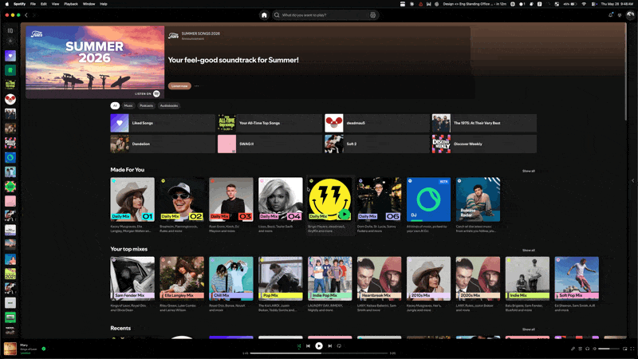Open deadmau5 artist in sidebar
This screenshot has height=359, width=638.
[x=10, y=99]
